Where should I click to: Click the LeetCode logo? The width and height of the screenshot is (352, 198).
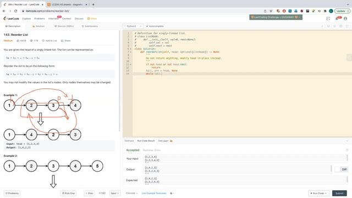(11, 19)
